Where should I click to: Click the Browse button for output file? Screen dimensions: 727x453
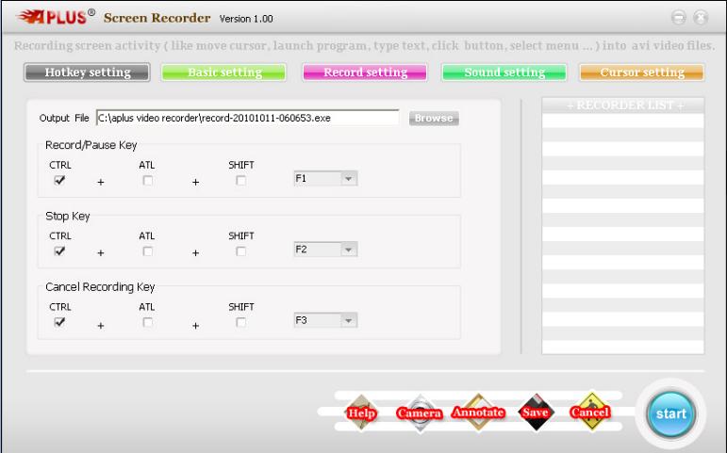click(434, 118)
